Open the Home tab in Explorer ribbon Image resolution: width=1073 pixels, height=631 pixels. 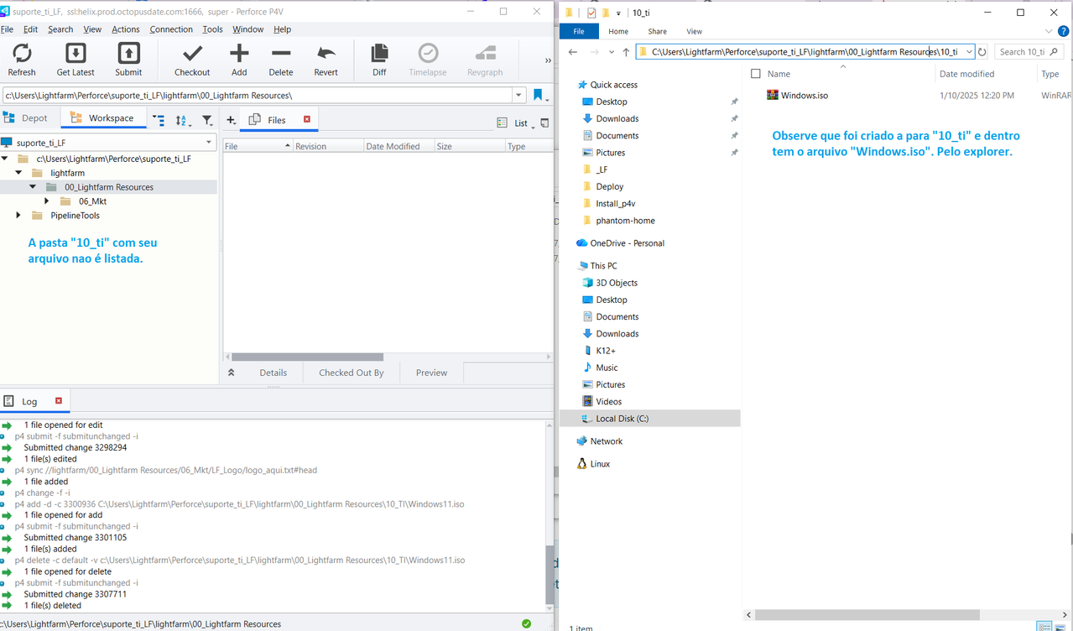618,31
